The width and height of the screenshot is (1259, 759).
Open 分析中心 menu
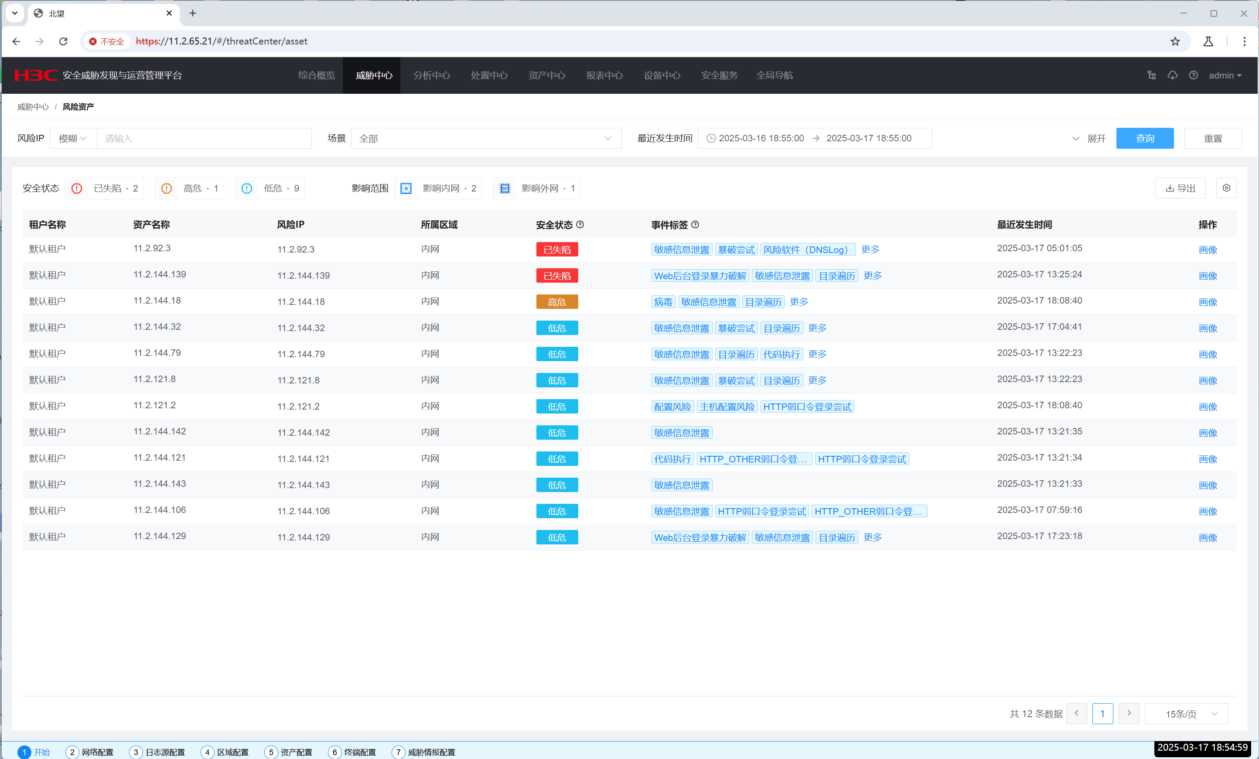tap(431, 75)
